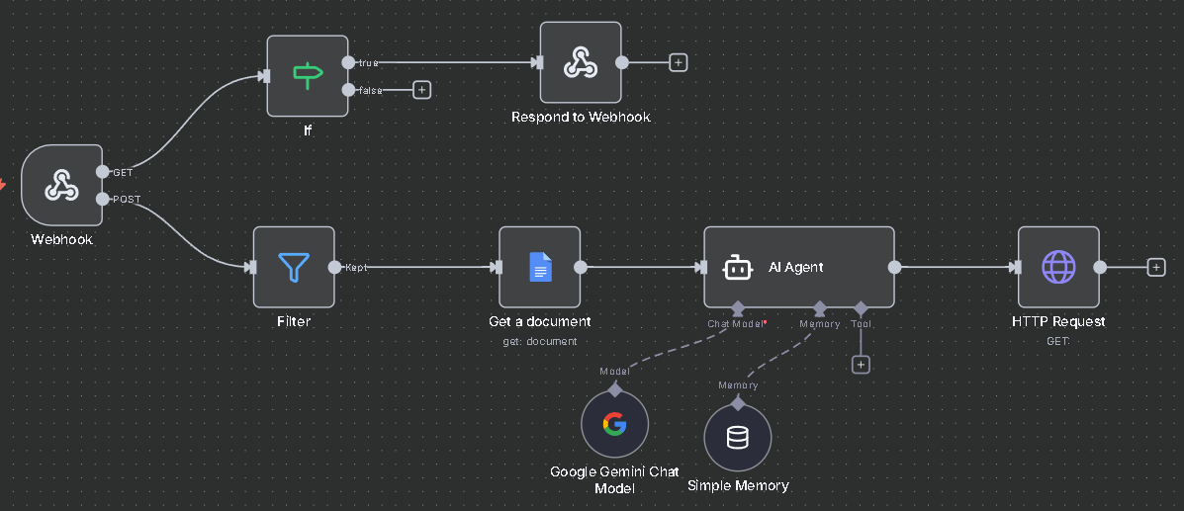Viewport: 1184px width, 511px height.
Task: Click the AI Agent robot icon
Action: (737, 267)
